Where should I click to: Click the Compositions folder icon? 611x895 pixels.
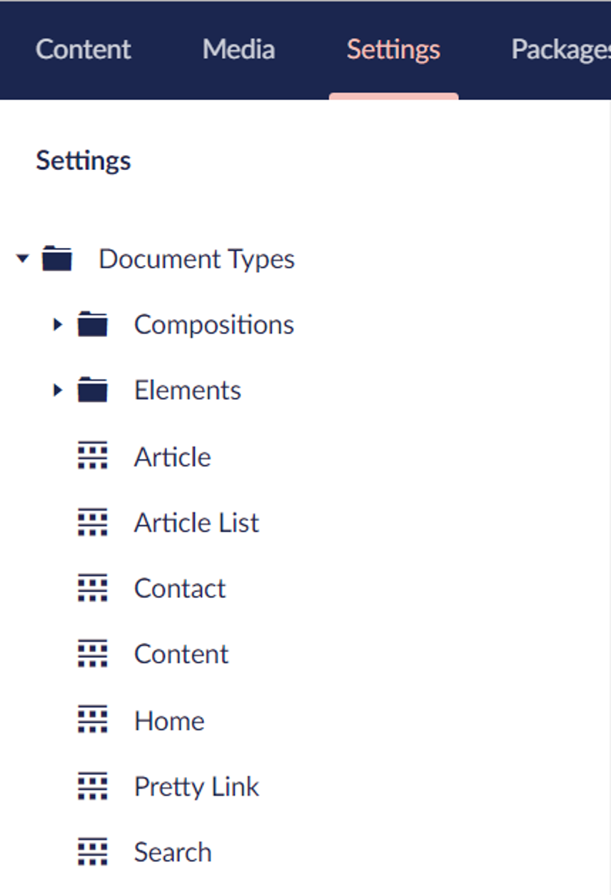coord(92,325)
